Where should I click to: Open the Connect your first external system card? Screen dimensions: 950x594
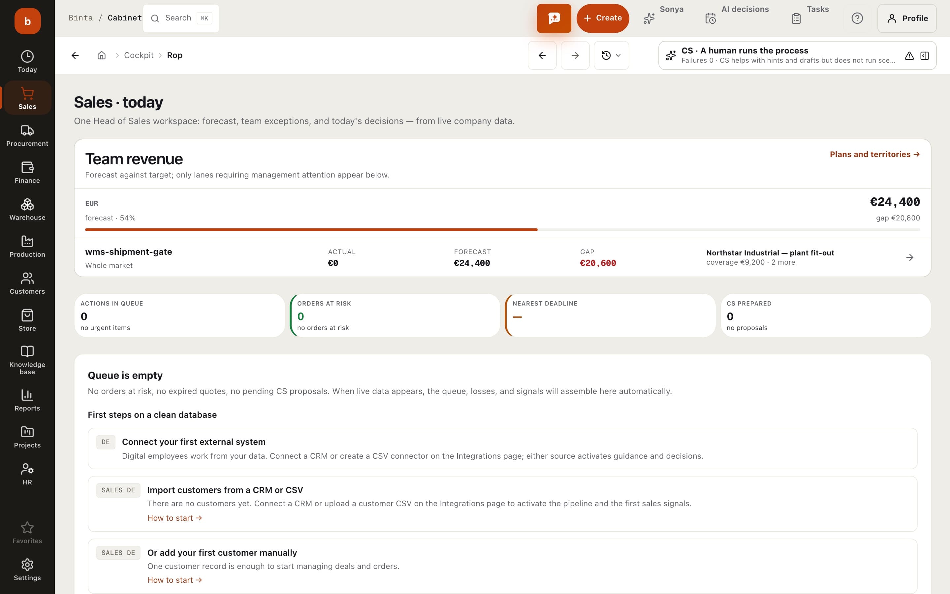click(502, 448)
